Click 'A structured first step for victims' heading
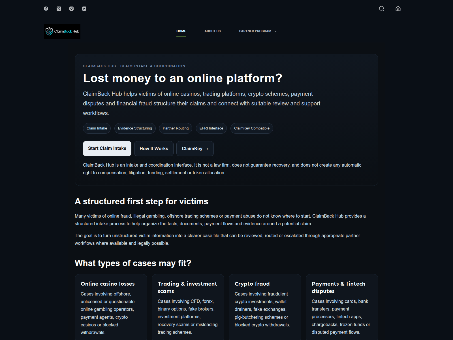 pos(142,201)
